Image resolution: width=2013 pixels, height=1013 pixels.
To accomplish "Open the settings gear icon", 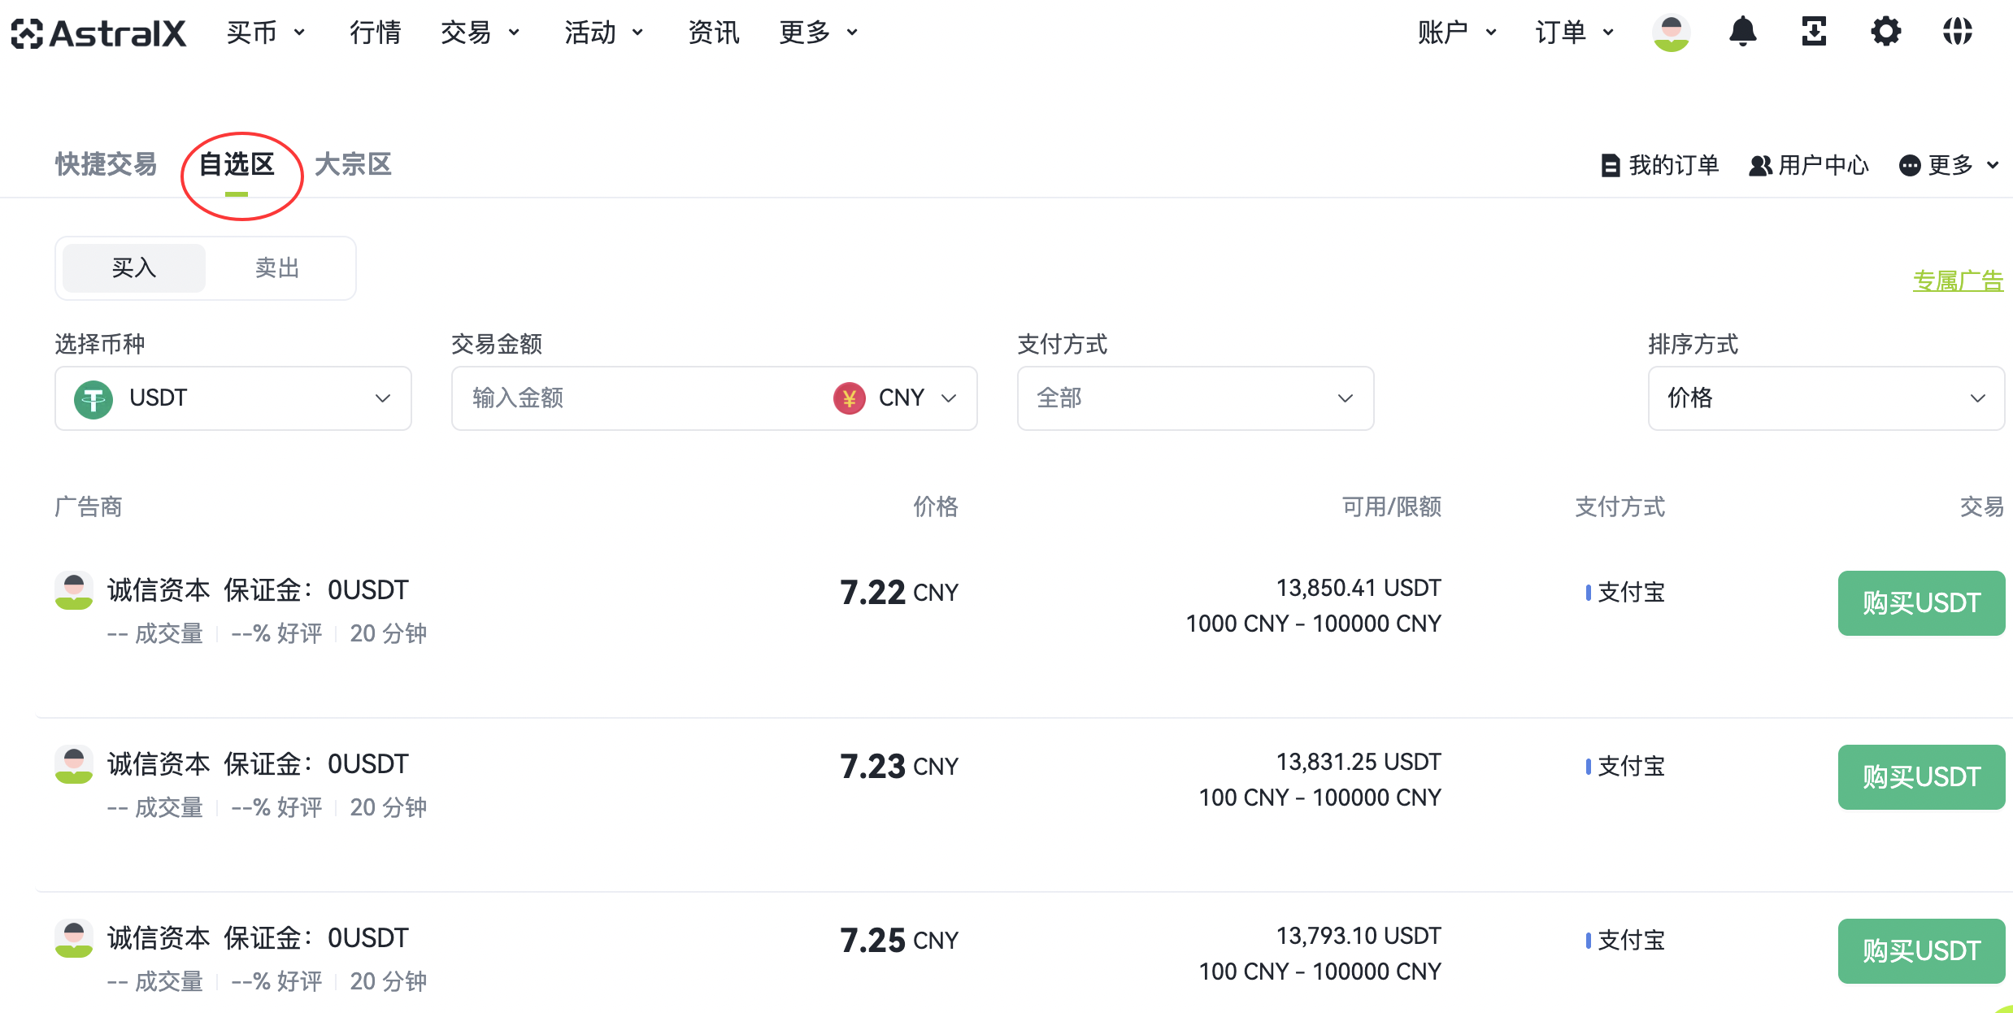I will click(x=1885, y=32).
